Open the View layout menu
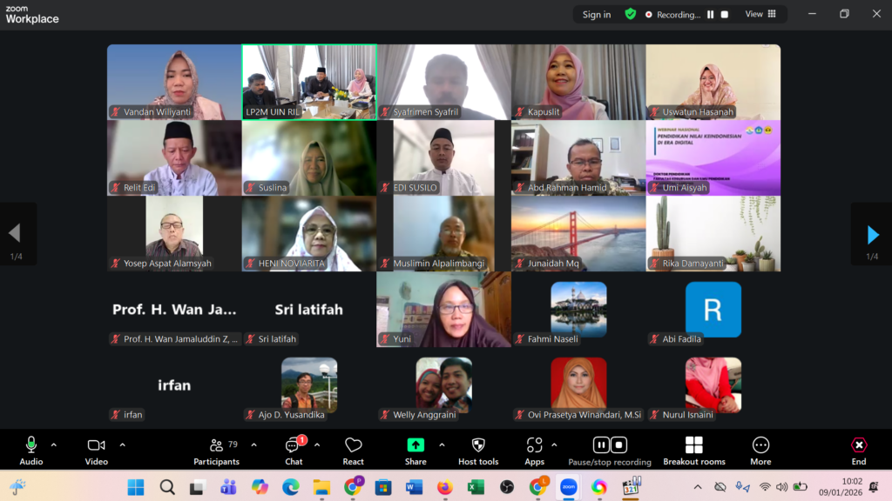This screenshot has width=892, height=501. pos(760,14)
